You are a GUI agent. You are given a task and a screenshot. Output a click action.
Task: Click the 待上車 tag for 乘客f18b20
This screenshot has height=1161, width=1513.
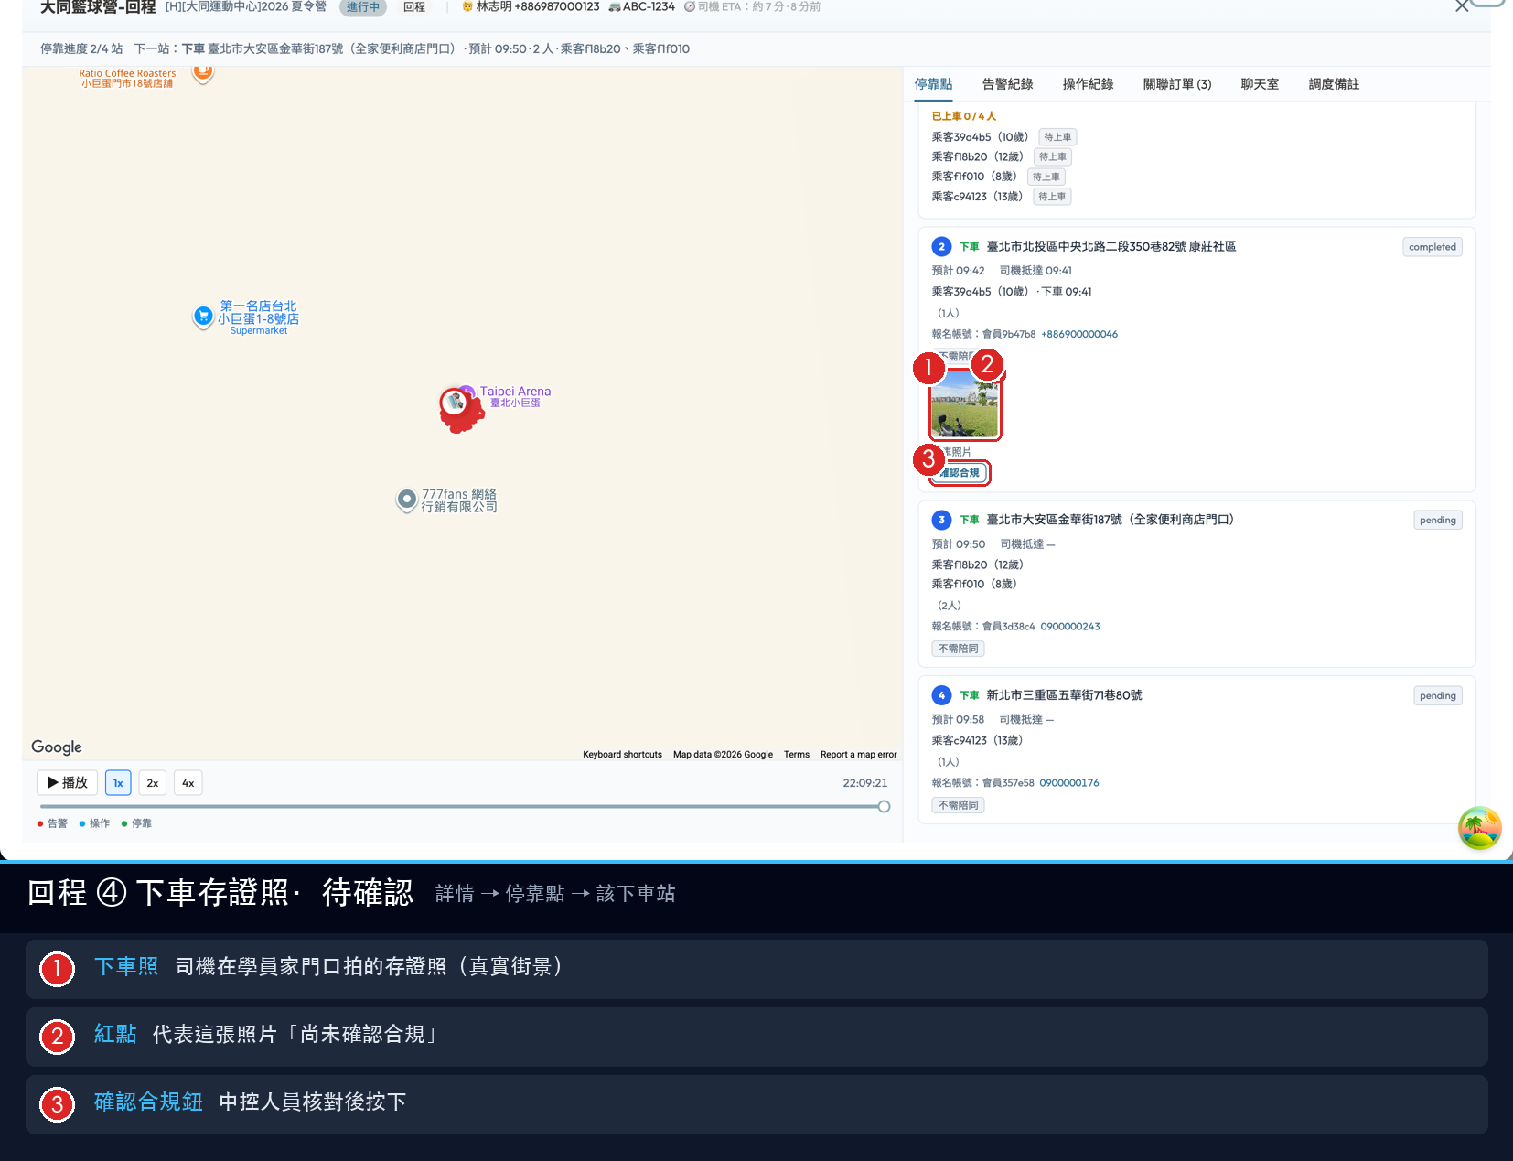point(1052,157)
